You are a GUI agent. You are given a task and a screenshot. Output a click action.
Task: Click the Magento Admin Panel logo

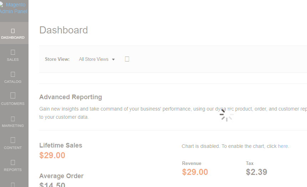(14, 8)
